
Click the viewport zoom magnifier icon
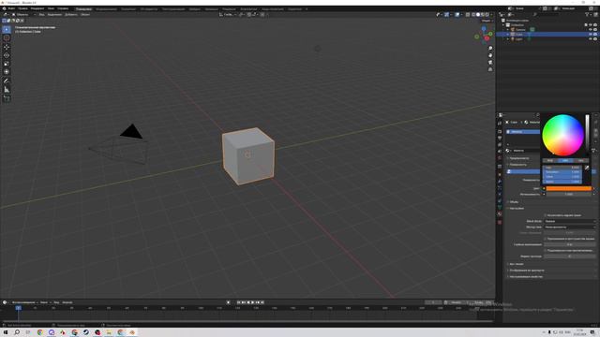(x=490, y=49)
